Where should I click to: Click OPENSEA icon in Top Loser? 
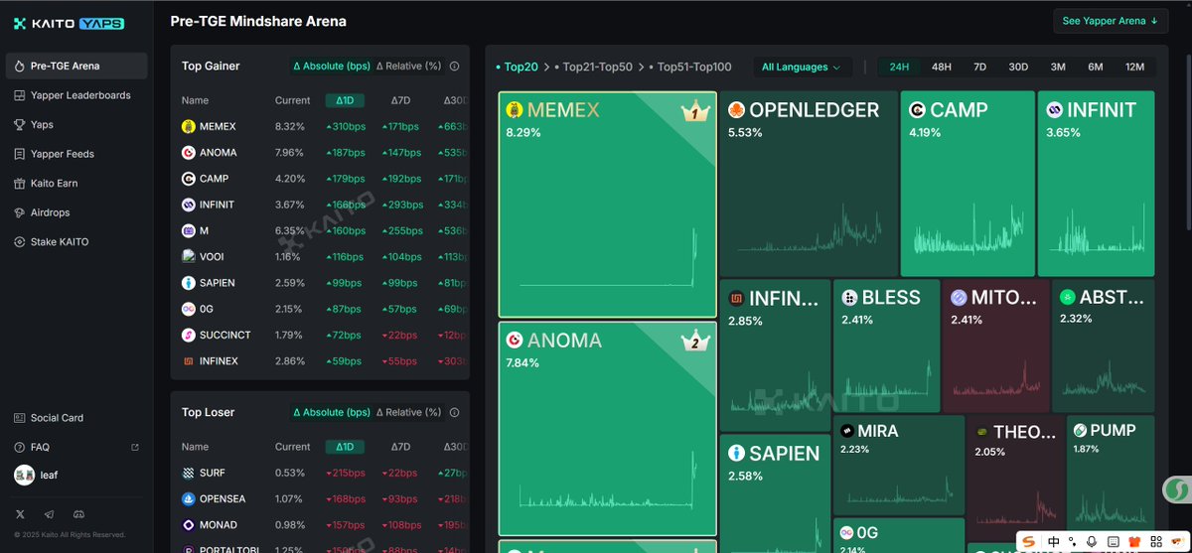[189, 498]
